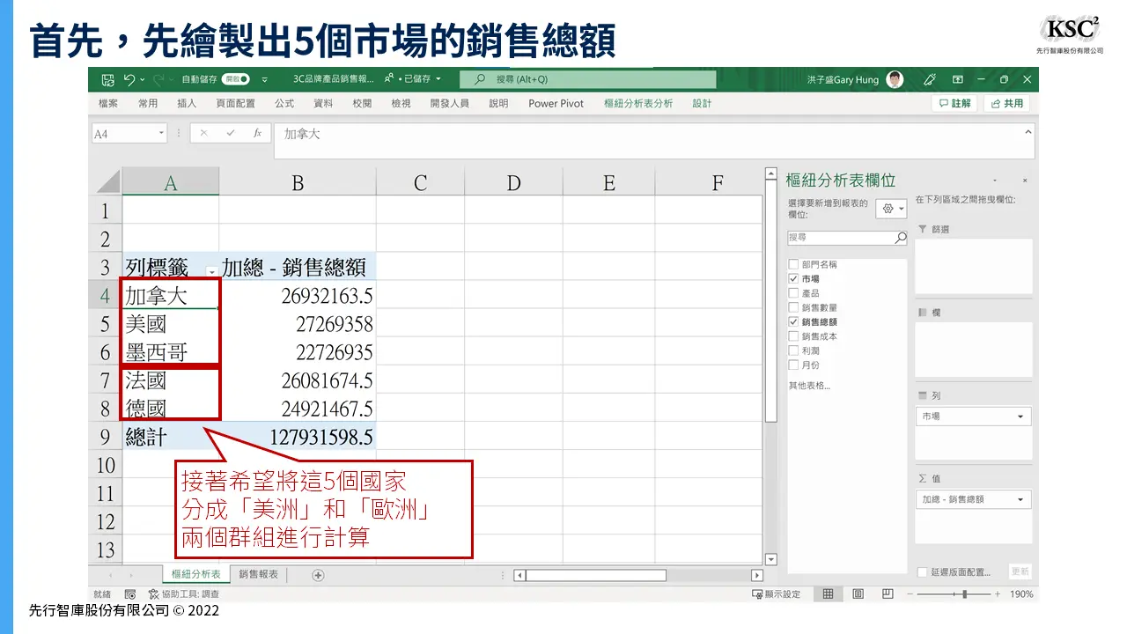Screen dimensions: 1127x634
Task: Click the macro recording status bar icon
Action: (x=130, y=594)
